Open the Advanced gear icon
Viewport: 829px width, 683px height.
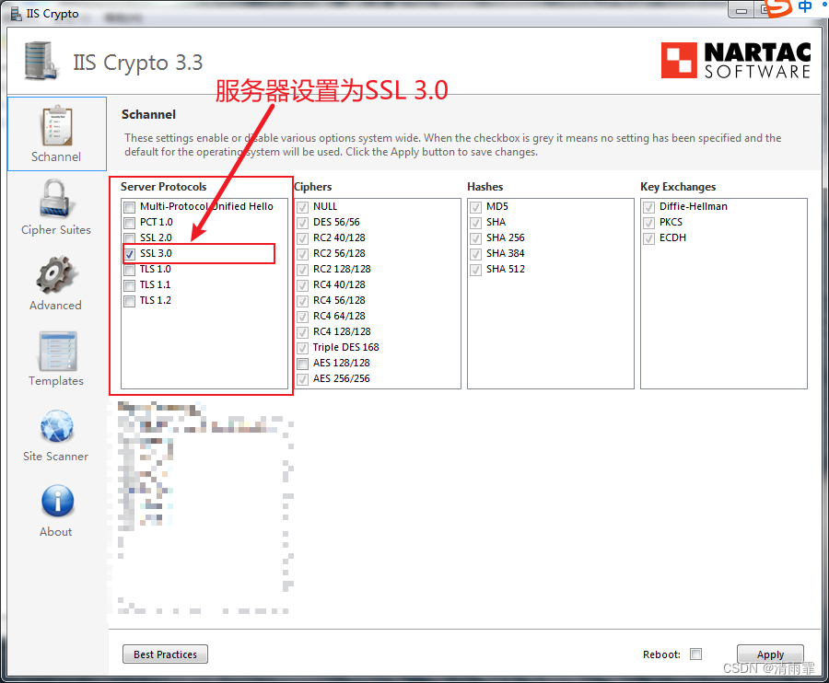coord(56,274)
